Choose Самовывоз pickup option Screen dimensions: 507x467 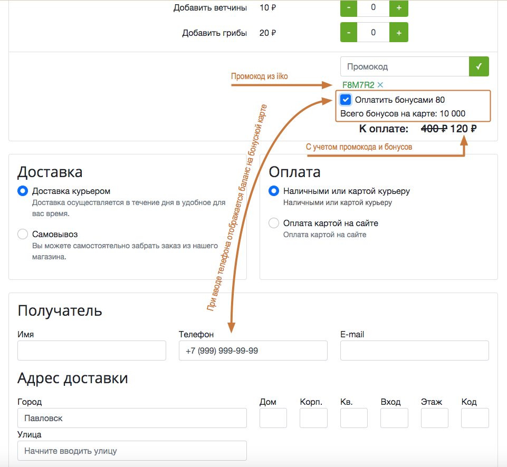pyautogui.click(x=23, y=234)
